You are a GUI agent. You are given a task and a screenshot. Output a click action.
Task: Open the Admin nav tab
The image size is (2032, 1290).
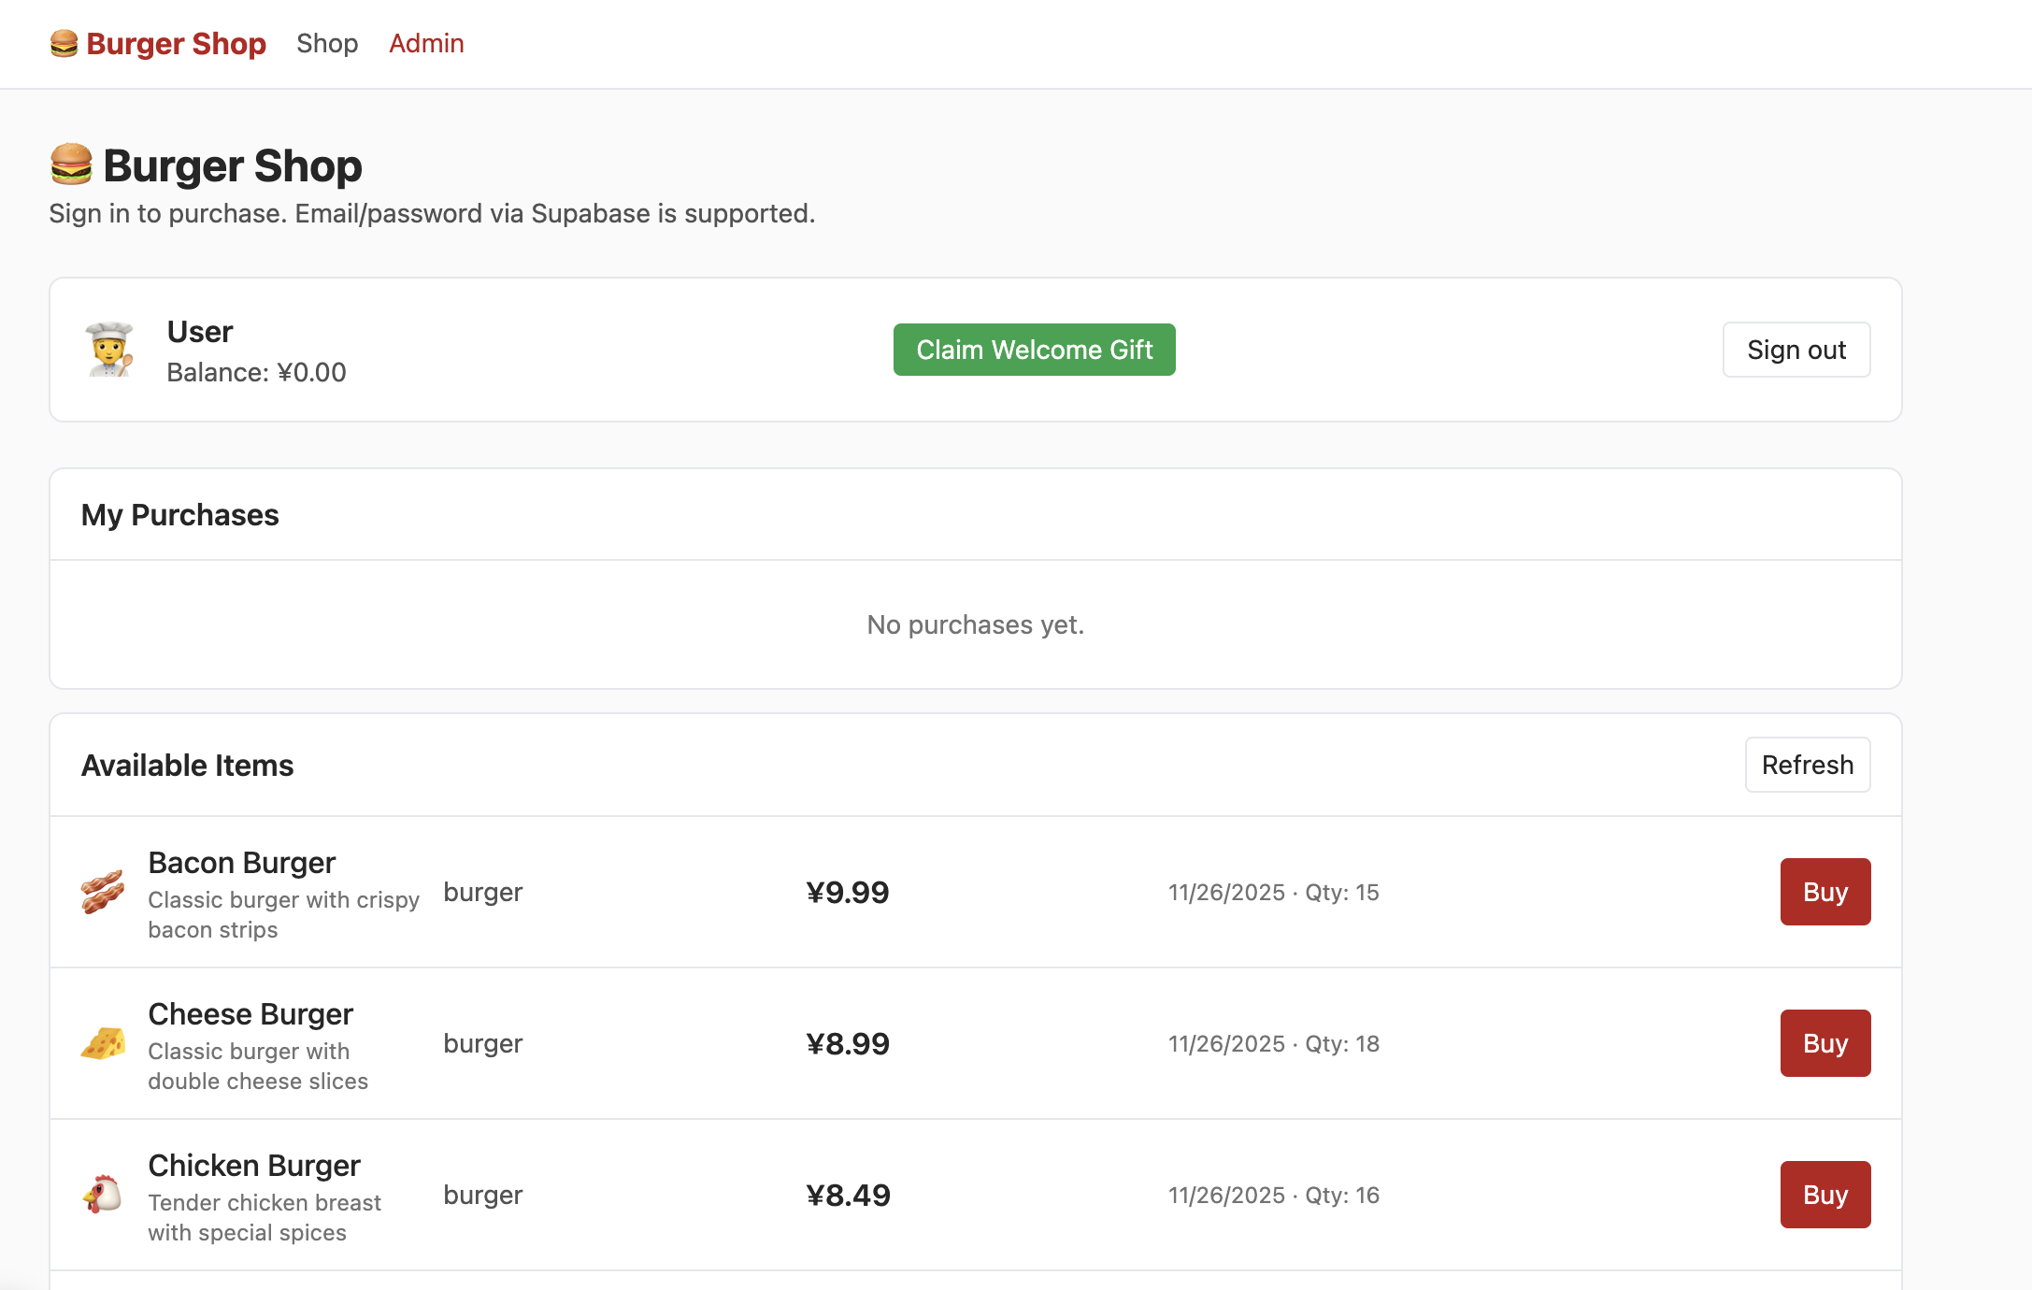tap(426, 44)
